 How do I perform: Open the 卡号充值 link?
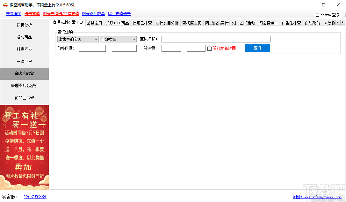tap(32, 14)
